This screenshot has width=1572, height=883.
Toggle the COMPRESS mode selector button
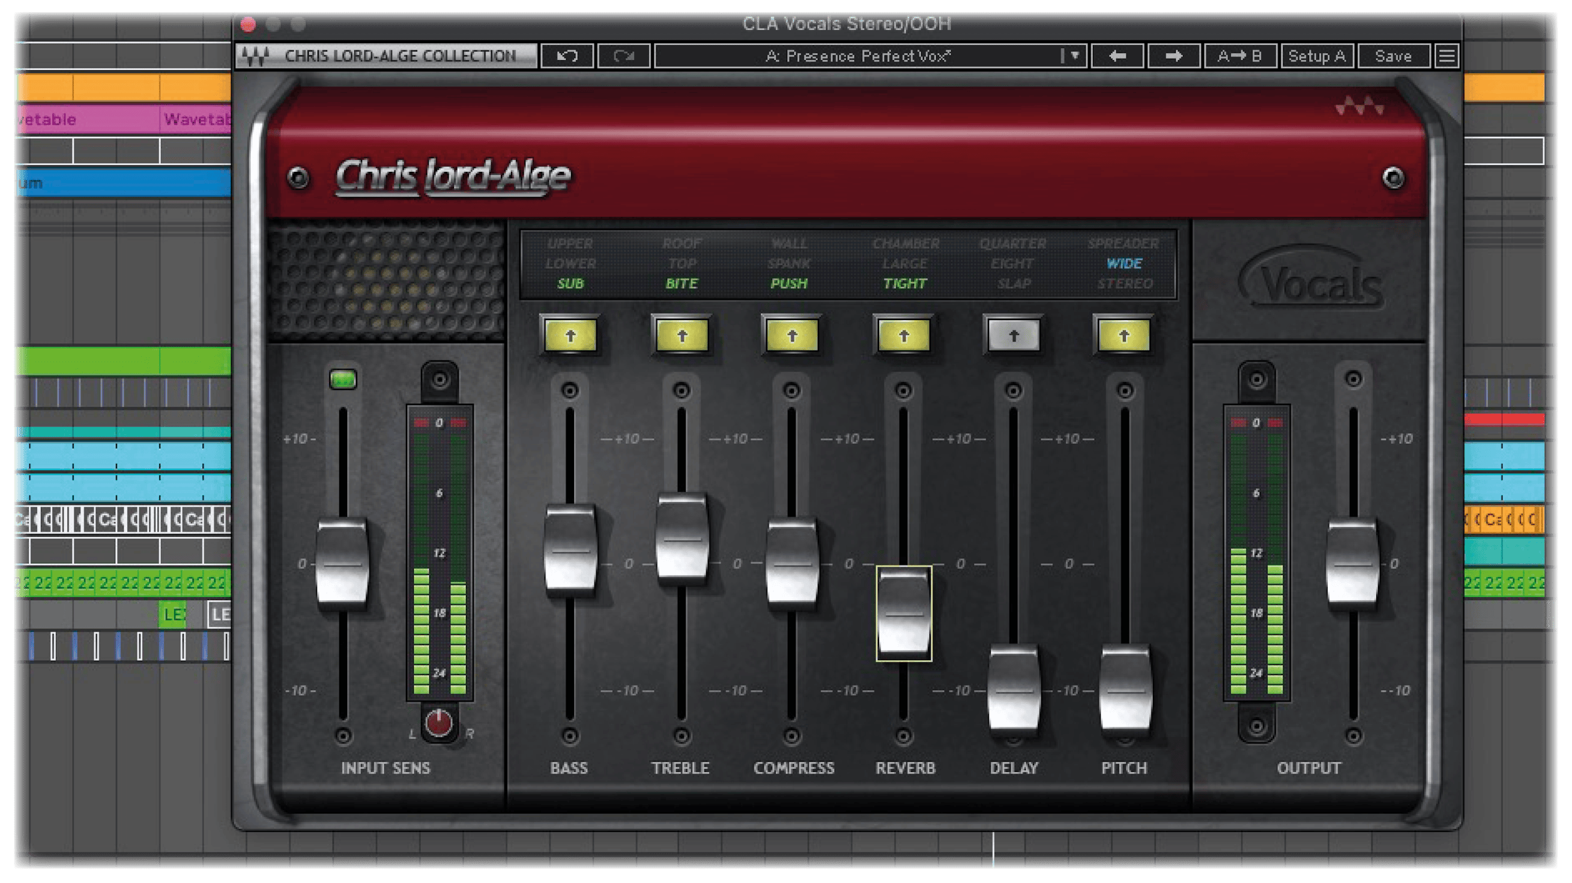791,335
